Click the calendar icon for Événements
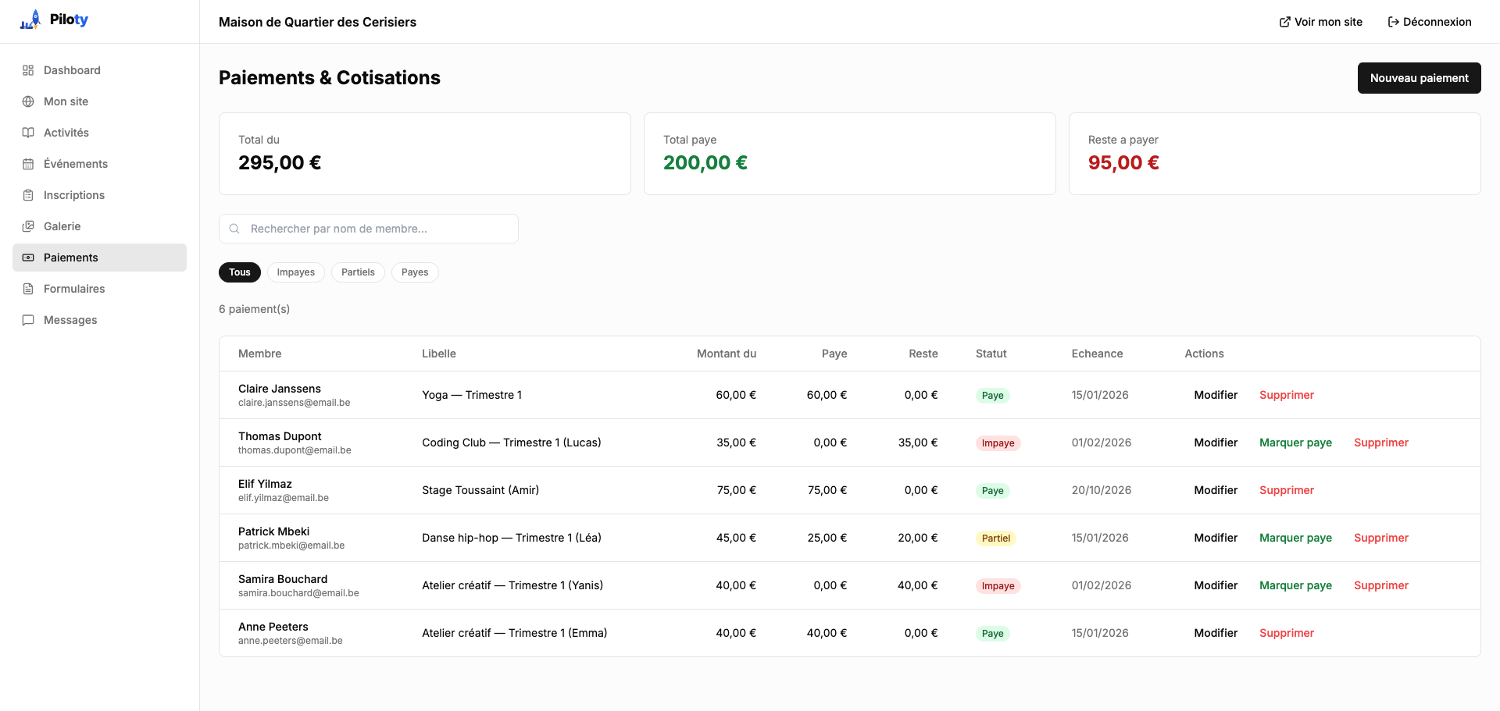This screenshot has height=711, width=1500. click(x=28, y=164)
